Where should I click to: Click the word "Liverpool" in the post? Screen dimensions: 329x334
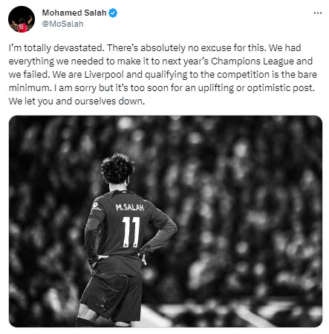click(104, 75)
